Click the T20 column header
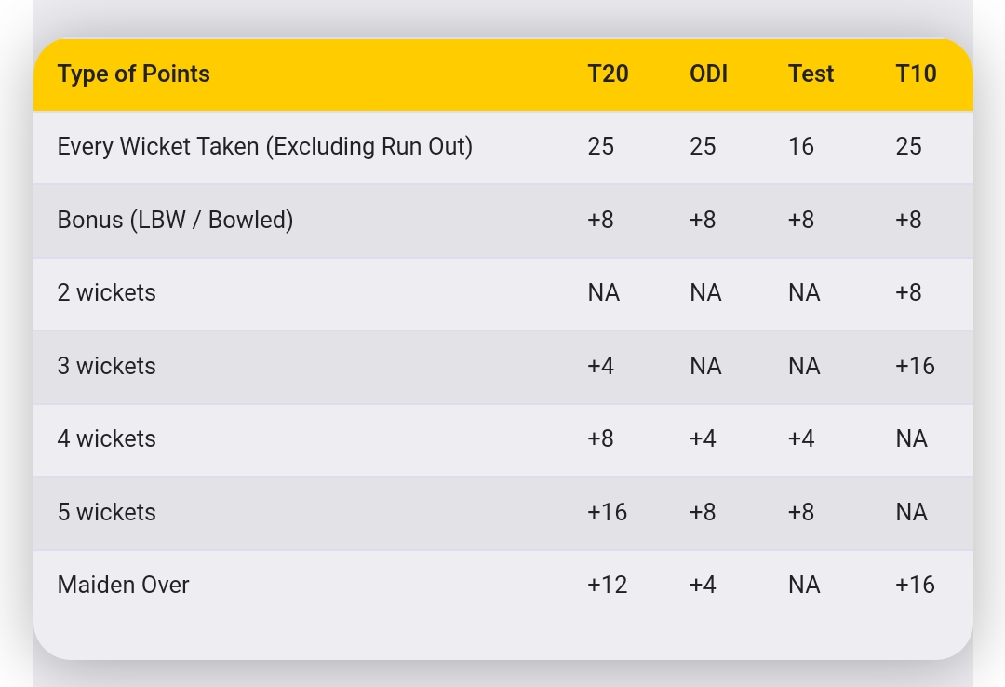The height and width of the screenshot is (687, 1005). (x=608, y=74)
